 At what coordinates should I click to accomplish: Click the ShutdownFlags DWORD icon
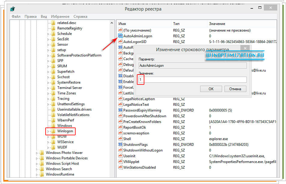click(120, 145)
